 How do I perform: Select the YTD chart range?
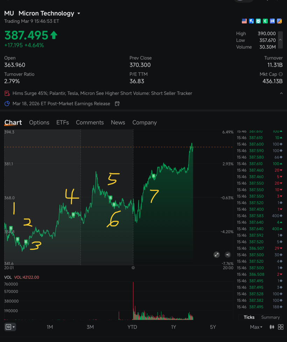pos(132,327)
